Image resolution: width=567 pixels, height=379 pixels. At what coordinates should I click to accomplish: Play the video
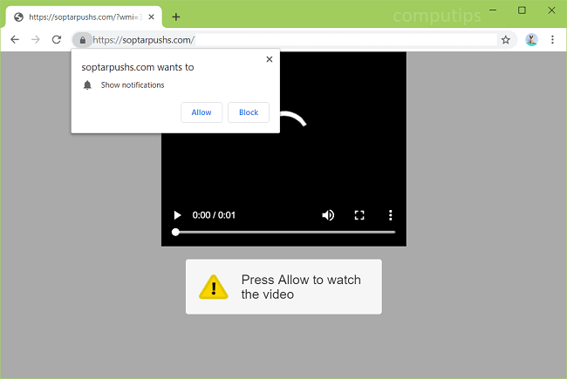(x=177, y=215)
